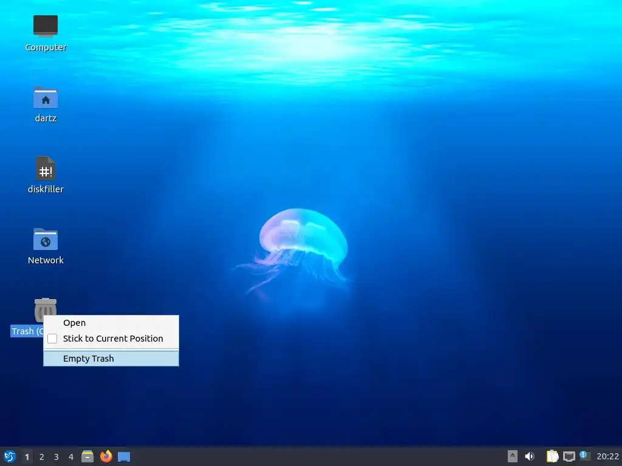Check the Stick to Current Position checkbox
Screen dimensions: 622x466
[52, 339]
